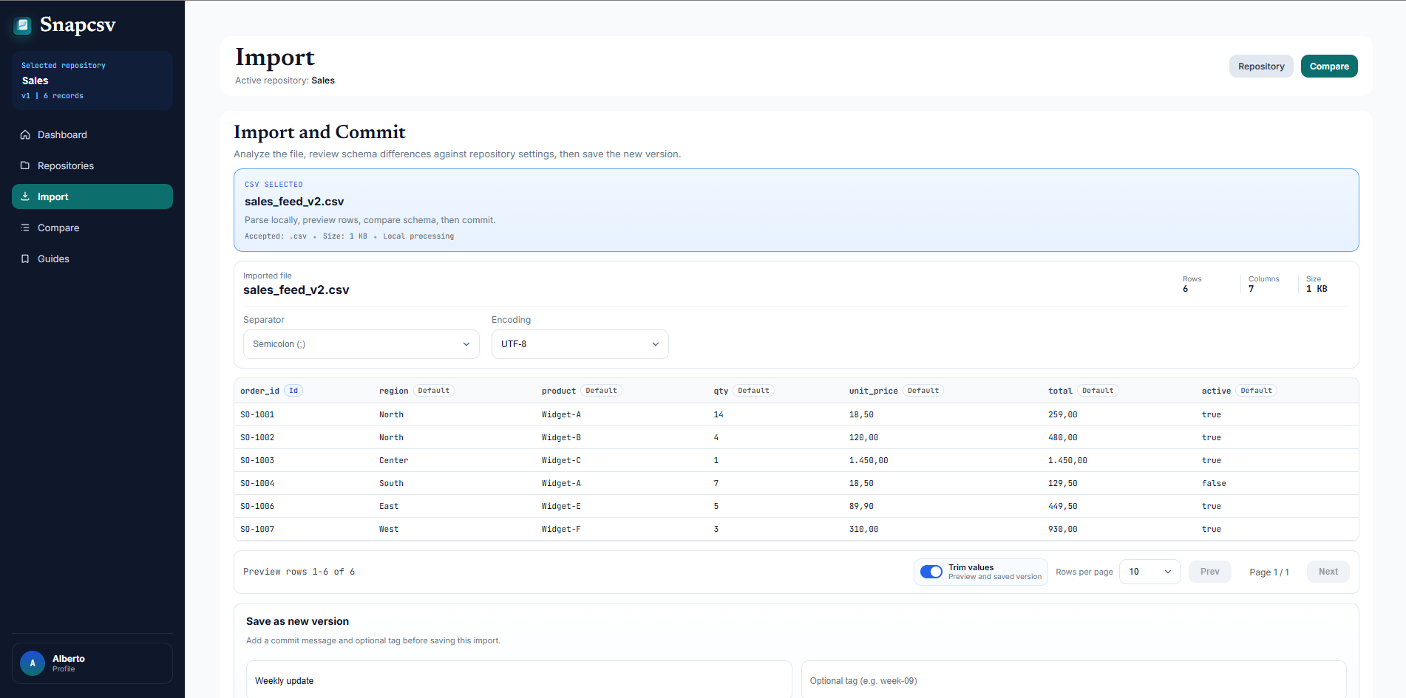Click the Repository button in header

click(x=1261, y=66)
